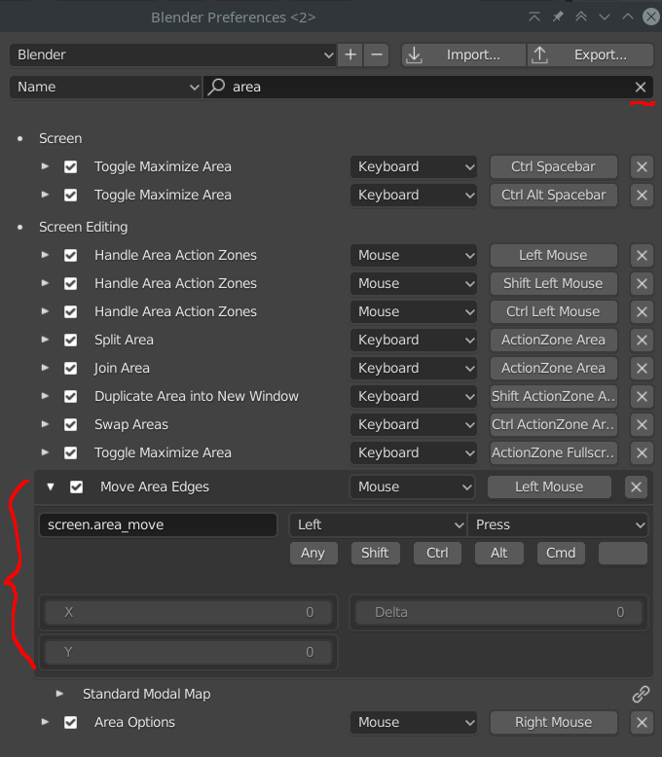Remove the Ctrl Alt Spacebar keymap entry

click(x=642, y=195)
